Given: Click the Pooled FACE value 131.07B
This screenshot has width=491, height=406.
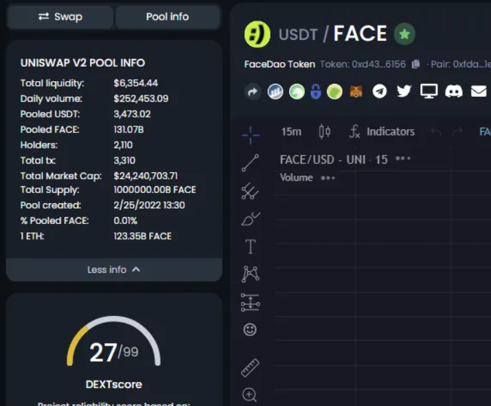Looking at the screenshot, I should tap(128, 129).
